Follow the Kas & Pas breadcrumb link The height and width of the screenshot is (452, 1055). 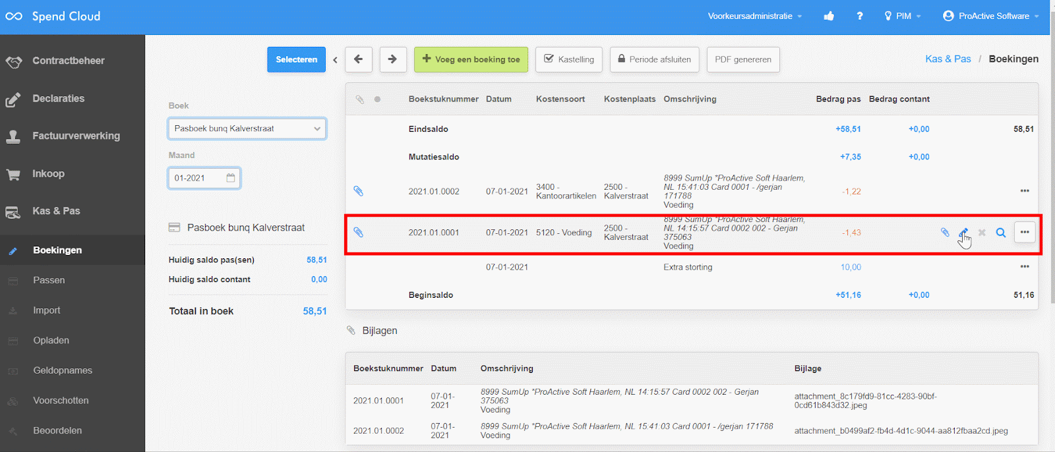948,59
